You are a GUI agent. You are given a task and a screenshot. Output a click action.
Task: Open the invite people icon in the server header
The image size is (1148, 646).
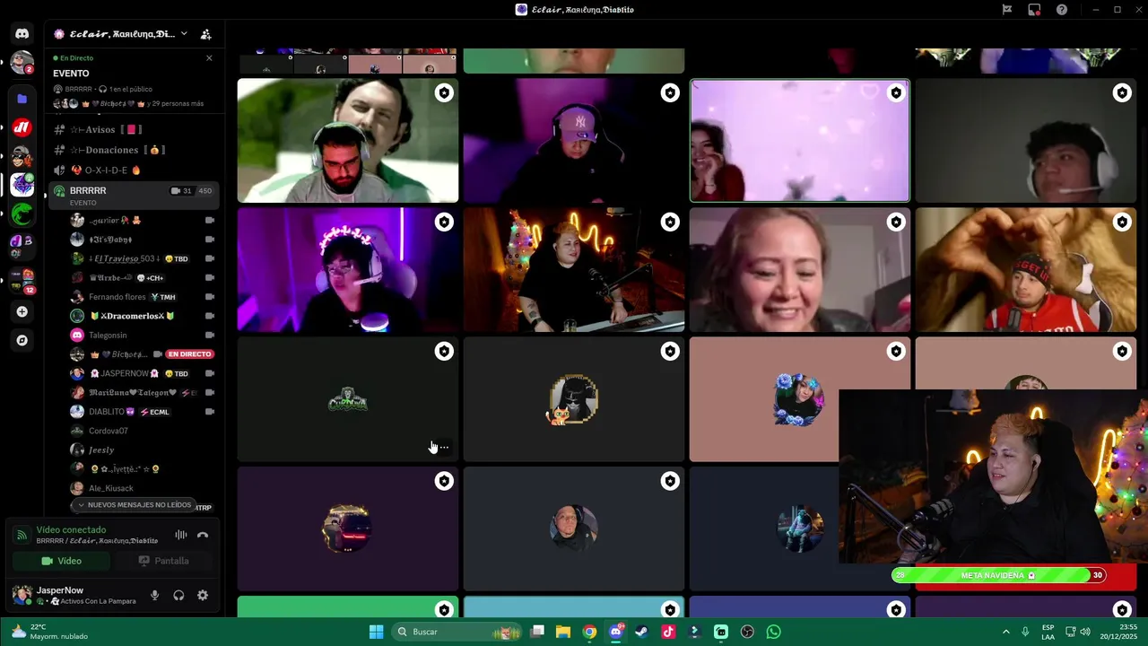[205, 34]
